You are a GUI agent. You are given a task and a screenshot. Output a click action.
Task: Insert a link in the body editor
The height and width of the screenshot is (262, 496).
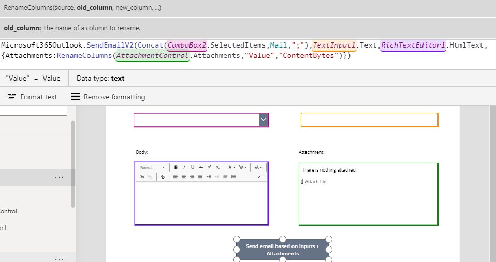(142, 177)
